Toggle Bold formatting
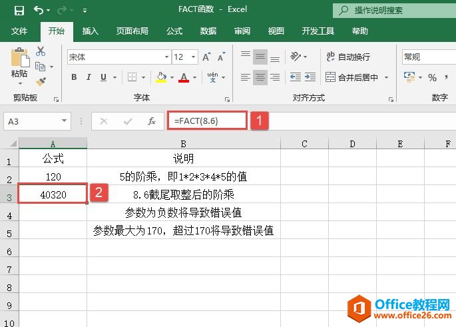Viewport: 456px width, 327px height. pos(74,77)
